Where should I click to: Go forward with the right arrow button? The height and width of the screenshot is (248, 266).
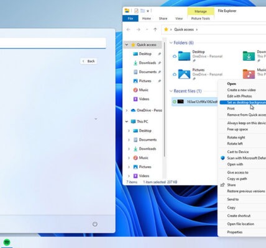tap(139, 30)
